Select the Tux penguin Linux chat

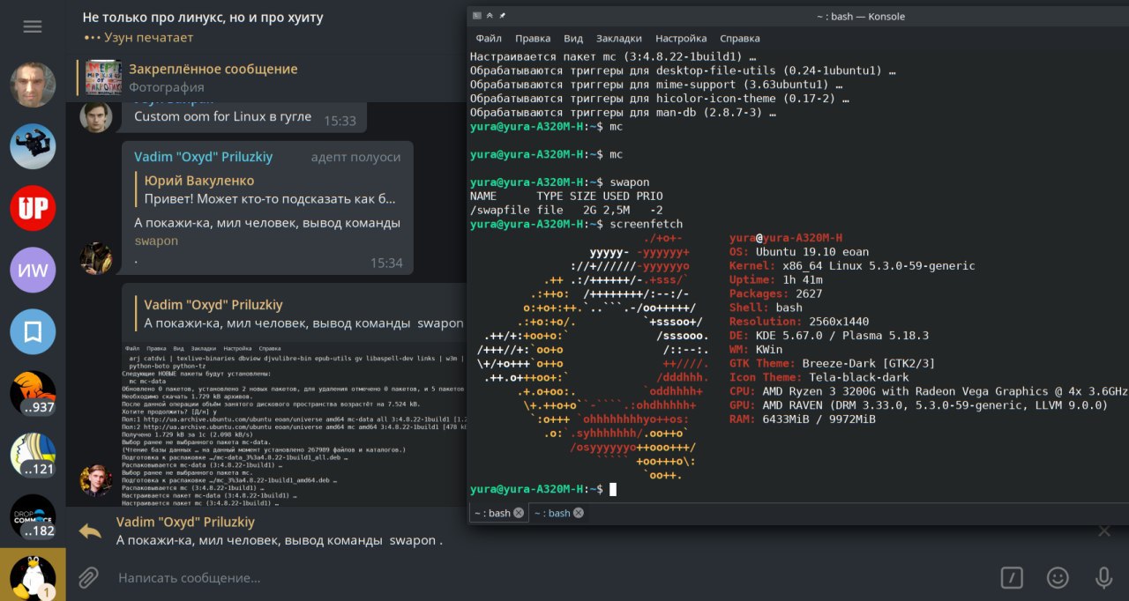(x=33, y=577)
